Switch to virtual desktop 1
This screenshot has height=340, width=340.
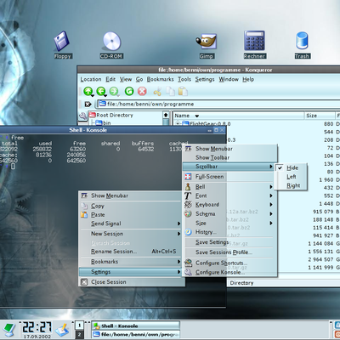pos(79,326)
